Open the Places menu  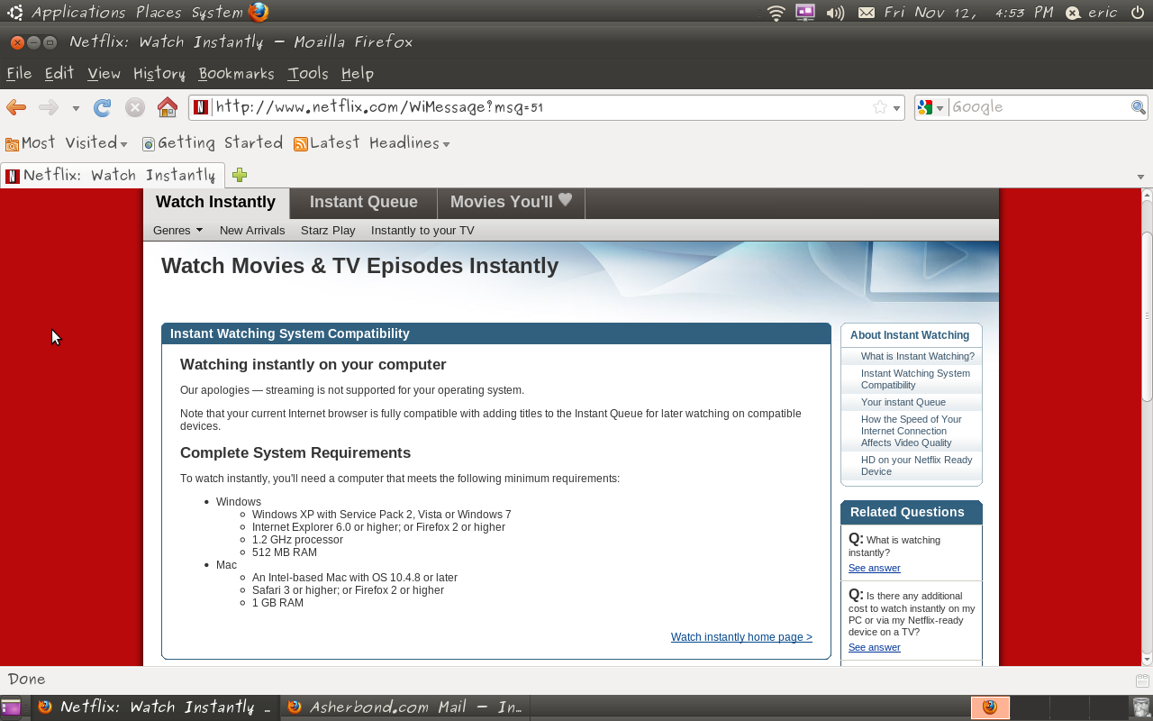(x=159, y=13)
